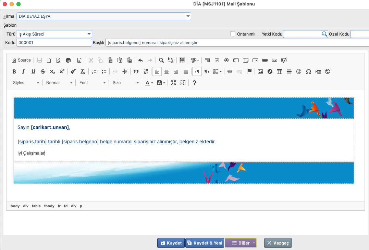Enable the Öntanımlı checkbox
369x250 pixels.
(x=233, y=34)
